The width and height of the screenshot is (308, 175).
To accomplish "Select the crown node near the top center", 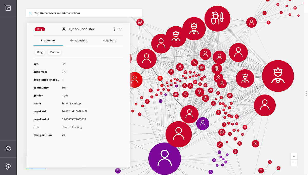I will tap(194, 29).
